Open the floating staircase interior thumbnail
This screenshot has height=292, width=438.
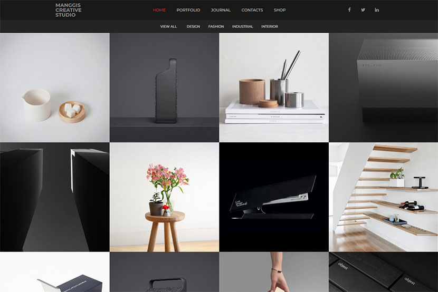pyautogui.click(x=384, y=197)
